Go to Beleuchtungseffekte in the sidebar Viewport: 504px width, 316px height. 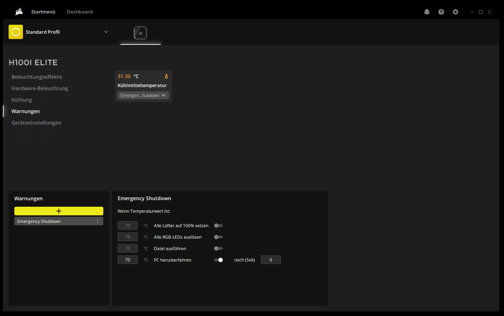tap(37, 77)
